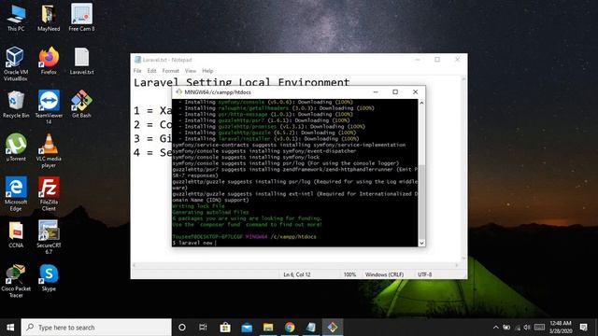The height and width of the screenshot is (336, 598).
Task: Switch to Chrome on taskbar
Action: 290,328
